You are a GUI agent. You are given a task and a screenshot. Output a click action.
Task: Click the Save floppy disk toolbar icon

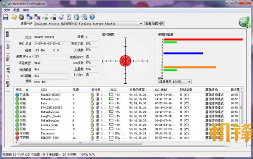point(6,17)
